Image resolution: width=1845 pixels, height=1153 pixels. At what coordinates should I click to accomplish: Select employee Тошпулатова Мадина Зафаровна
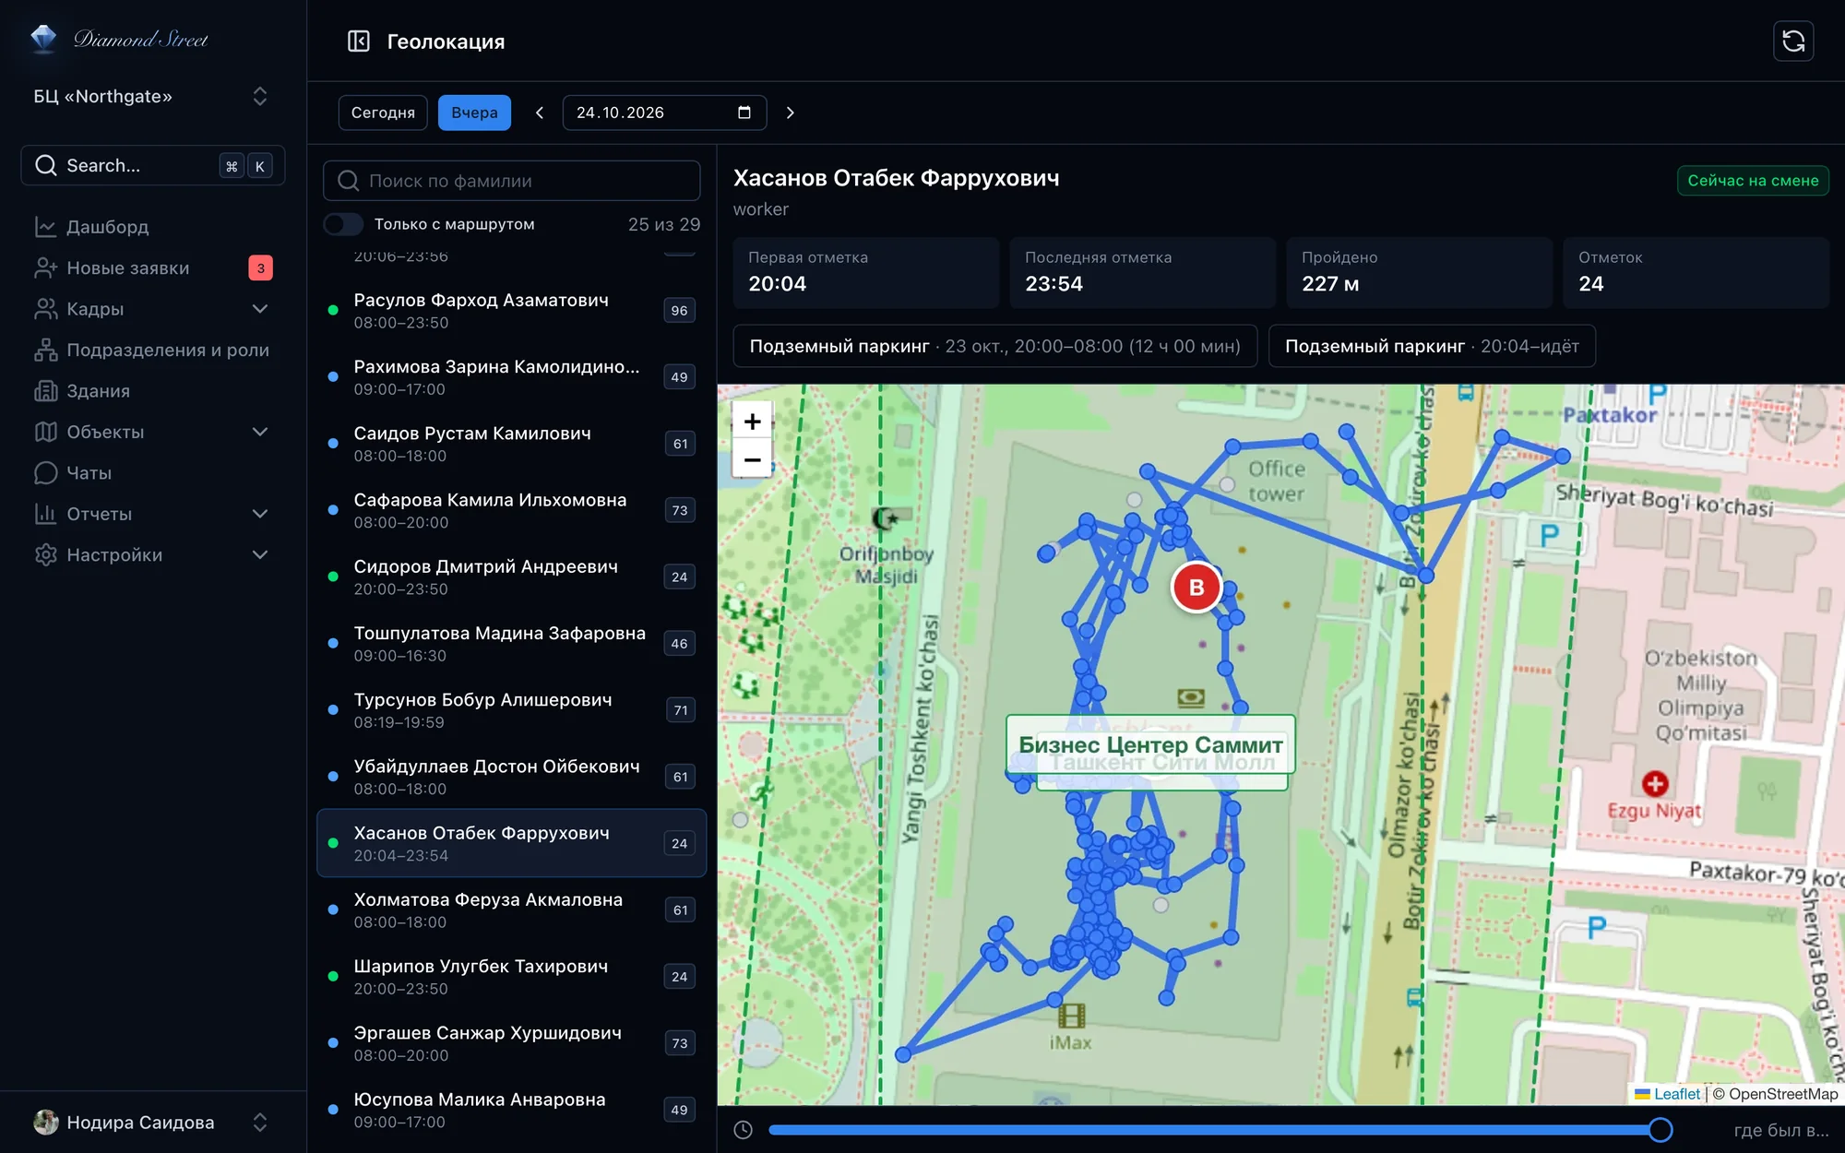pyautogui.click(x=512, y=644)
